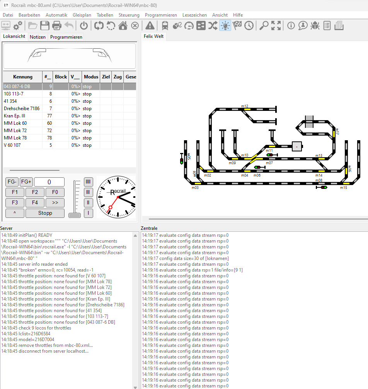368x389 pixels.
Task: Sort by the Kennung column header
Action: tap(22, 77)
